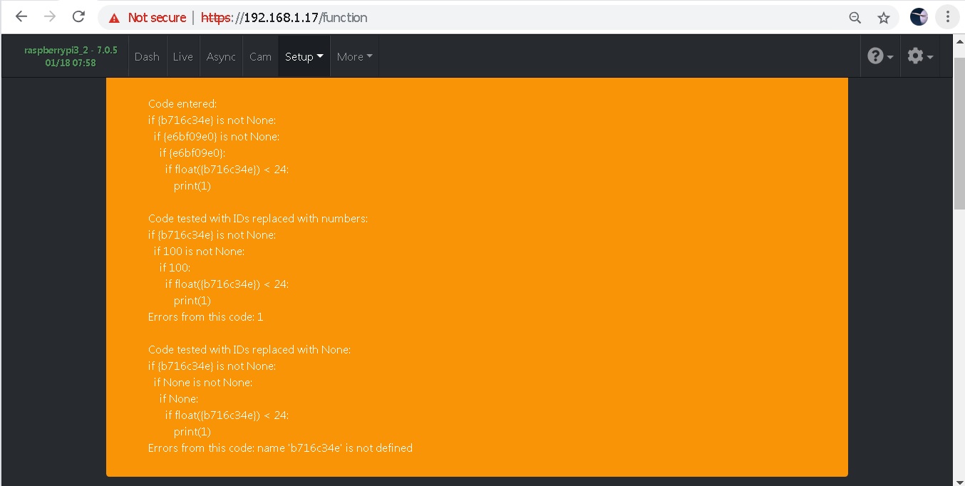The height and width of the screenshot is (486, 965).
Task: Open the Cam page
Action: [260, 57]
